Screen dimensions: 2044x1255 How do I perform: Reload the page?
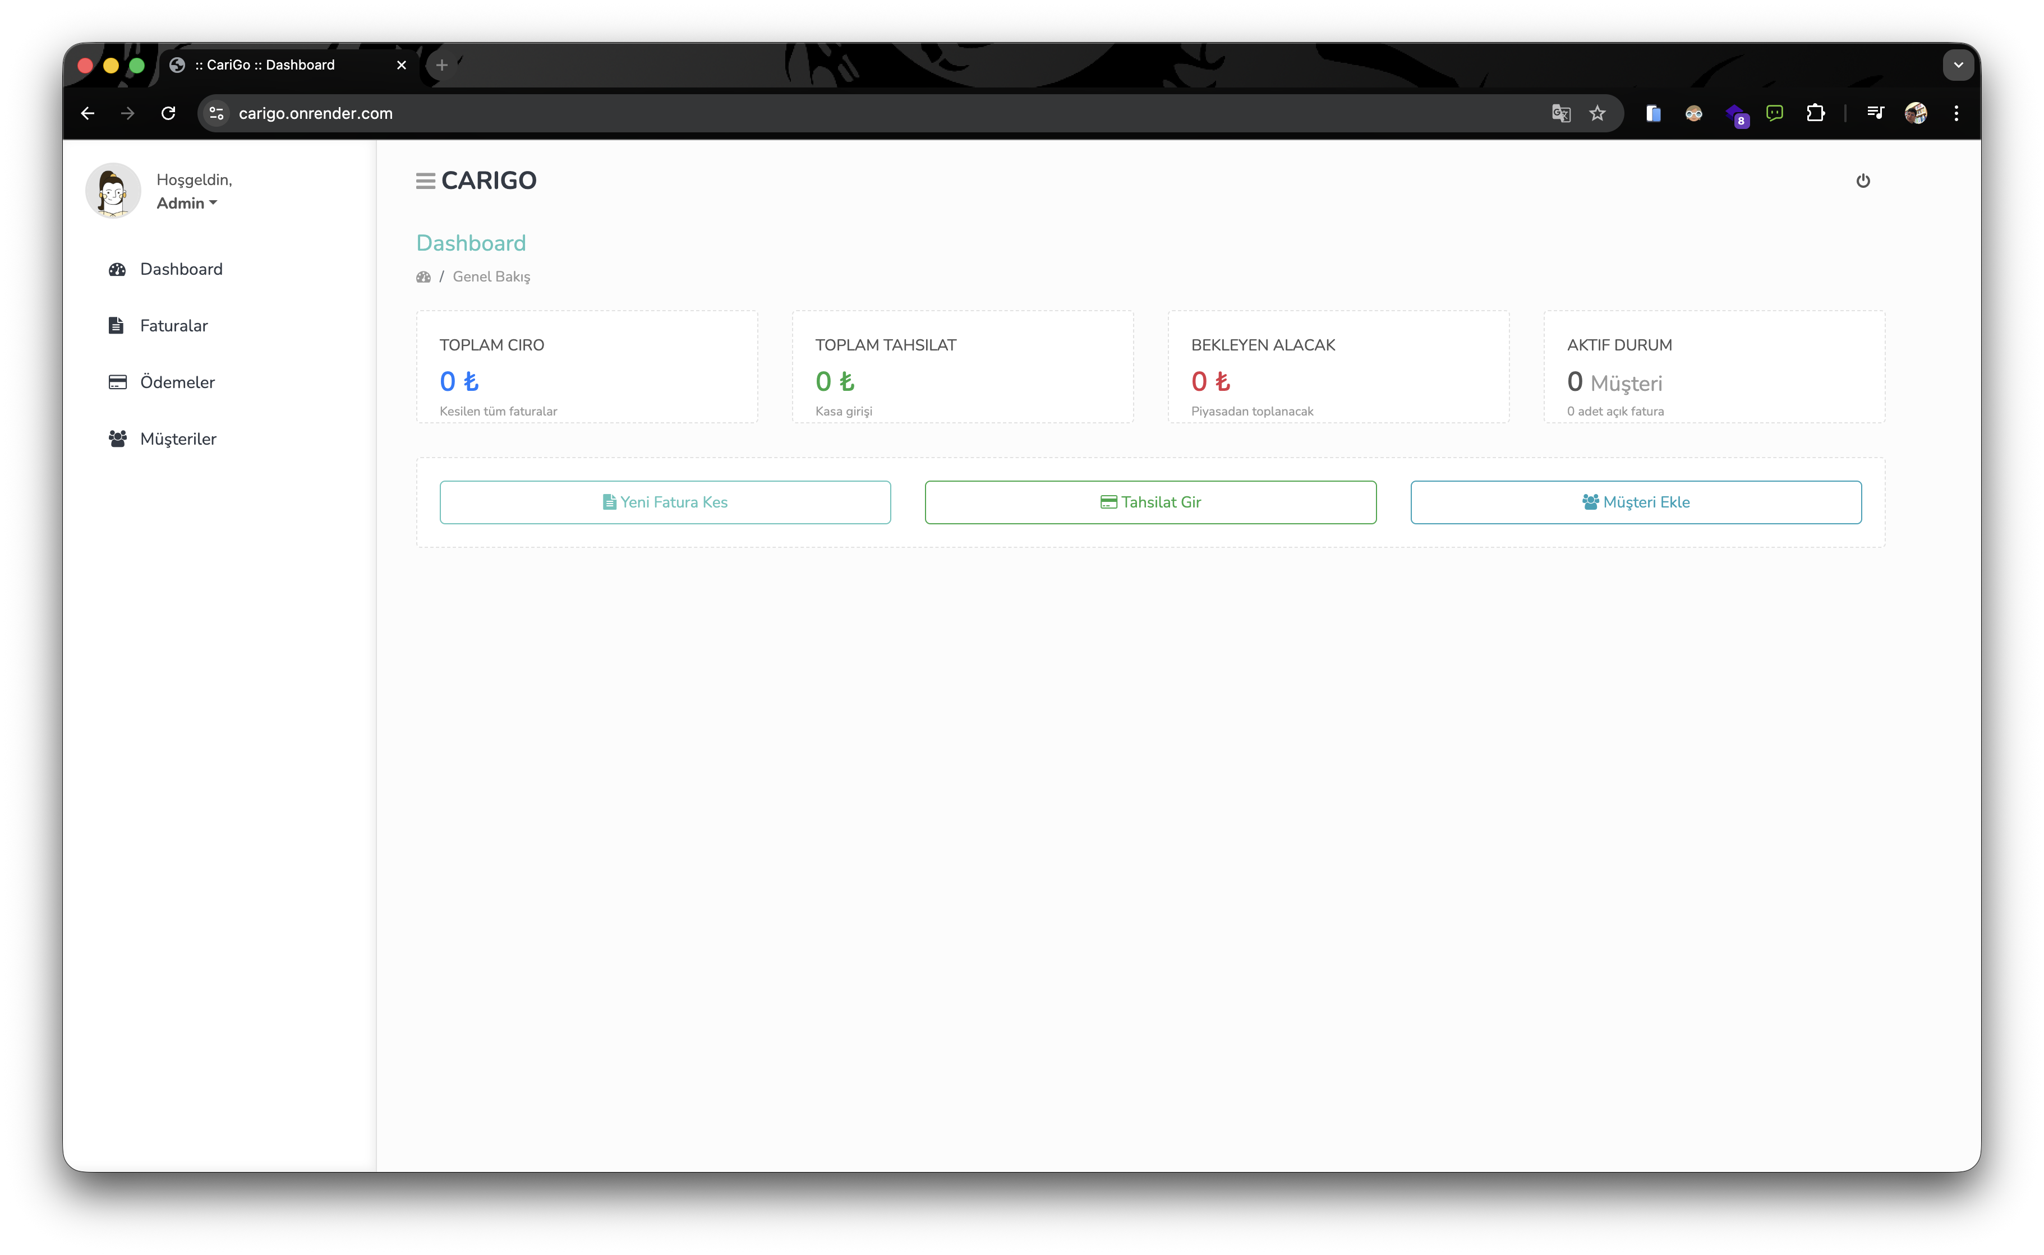(168, 114)
